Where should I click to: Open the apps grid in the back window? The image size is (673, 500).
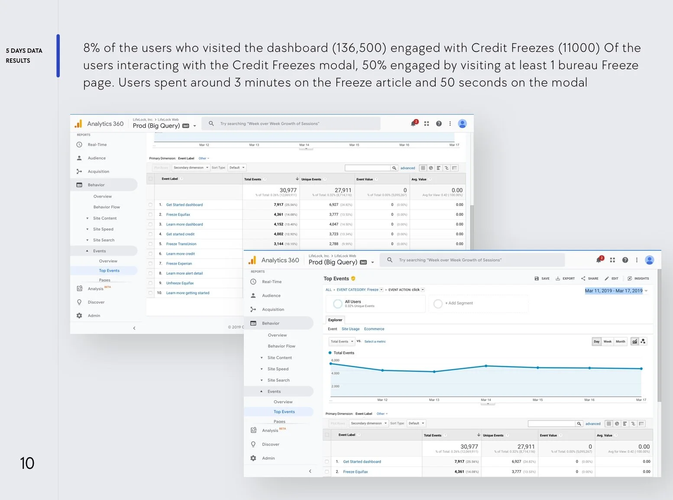(x=427, y=124)
